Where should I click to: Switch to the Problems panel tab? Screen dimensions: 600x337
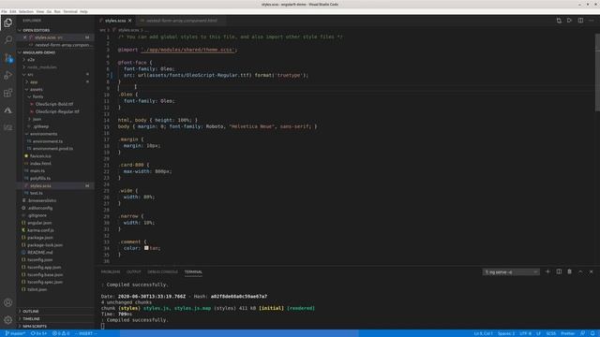[x=111, y=271]
